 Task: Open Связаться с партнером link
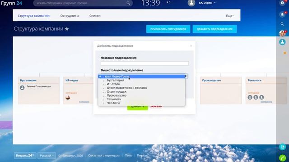(x=104, y=155)
